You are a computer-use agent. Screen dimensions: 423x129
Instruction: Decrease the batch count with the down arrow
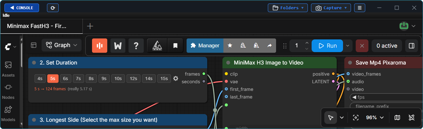[307, 49]
